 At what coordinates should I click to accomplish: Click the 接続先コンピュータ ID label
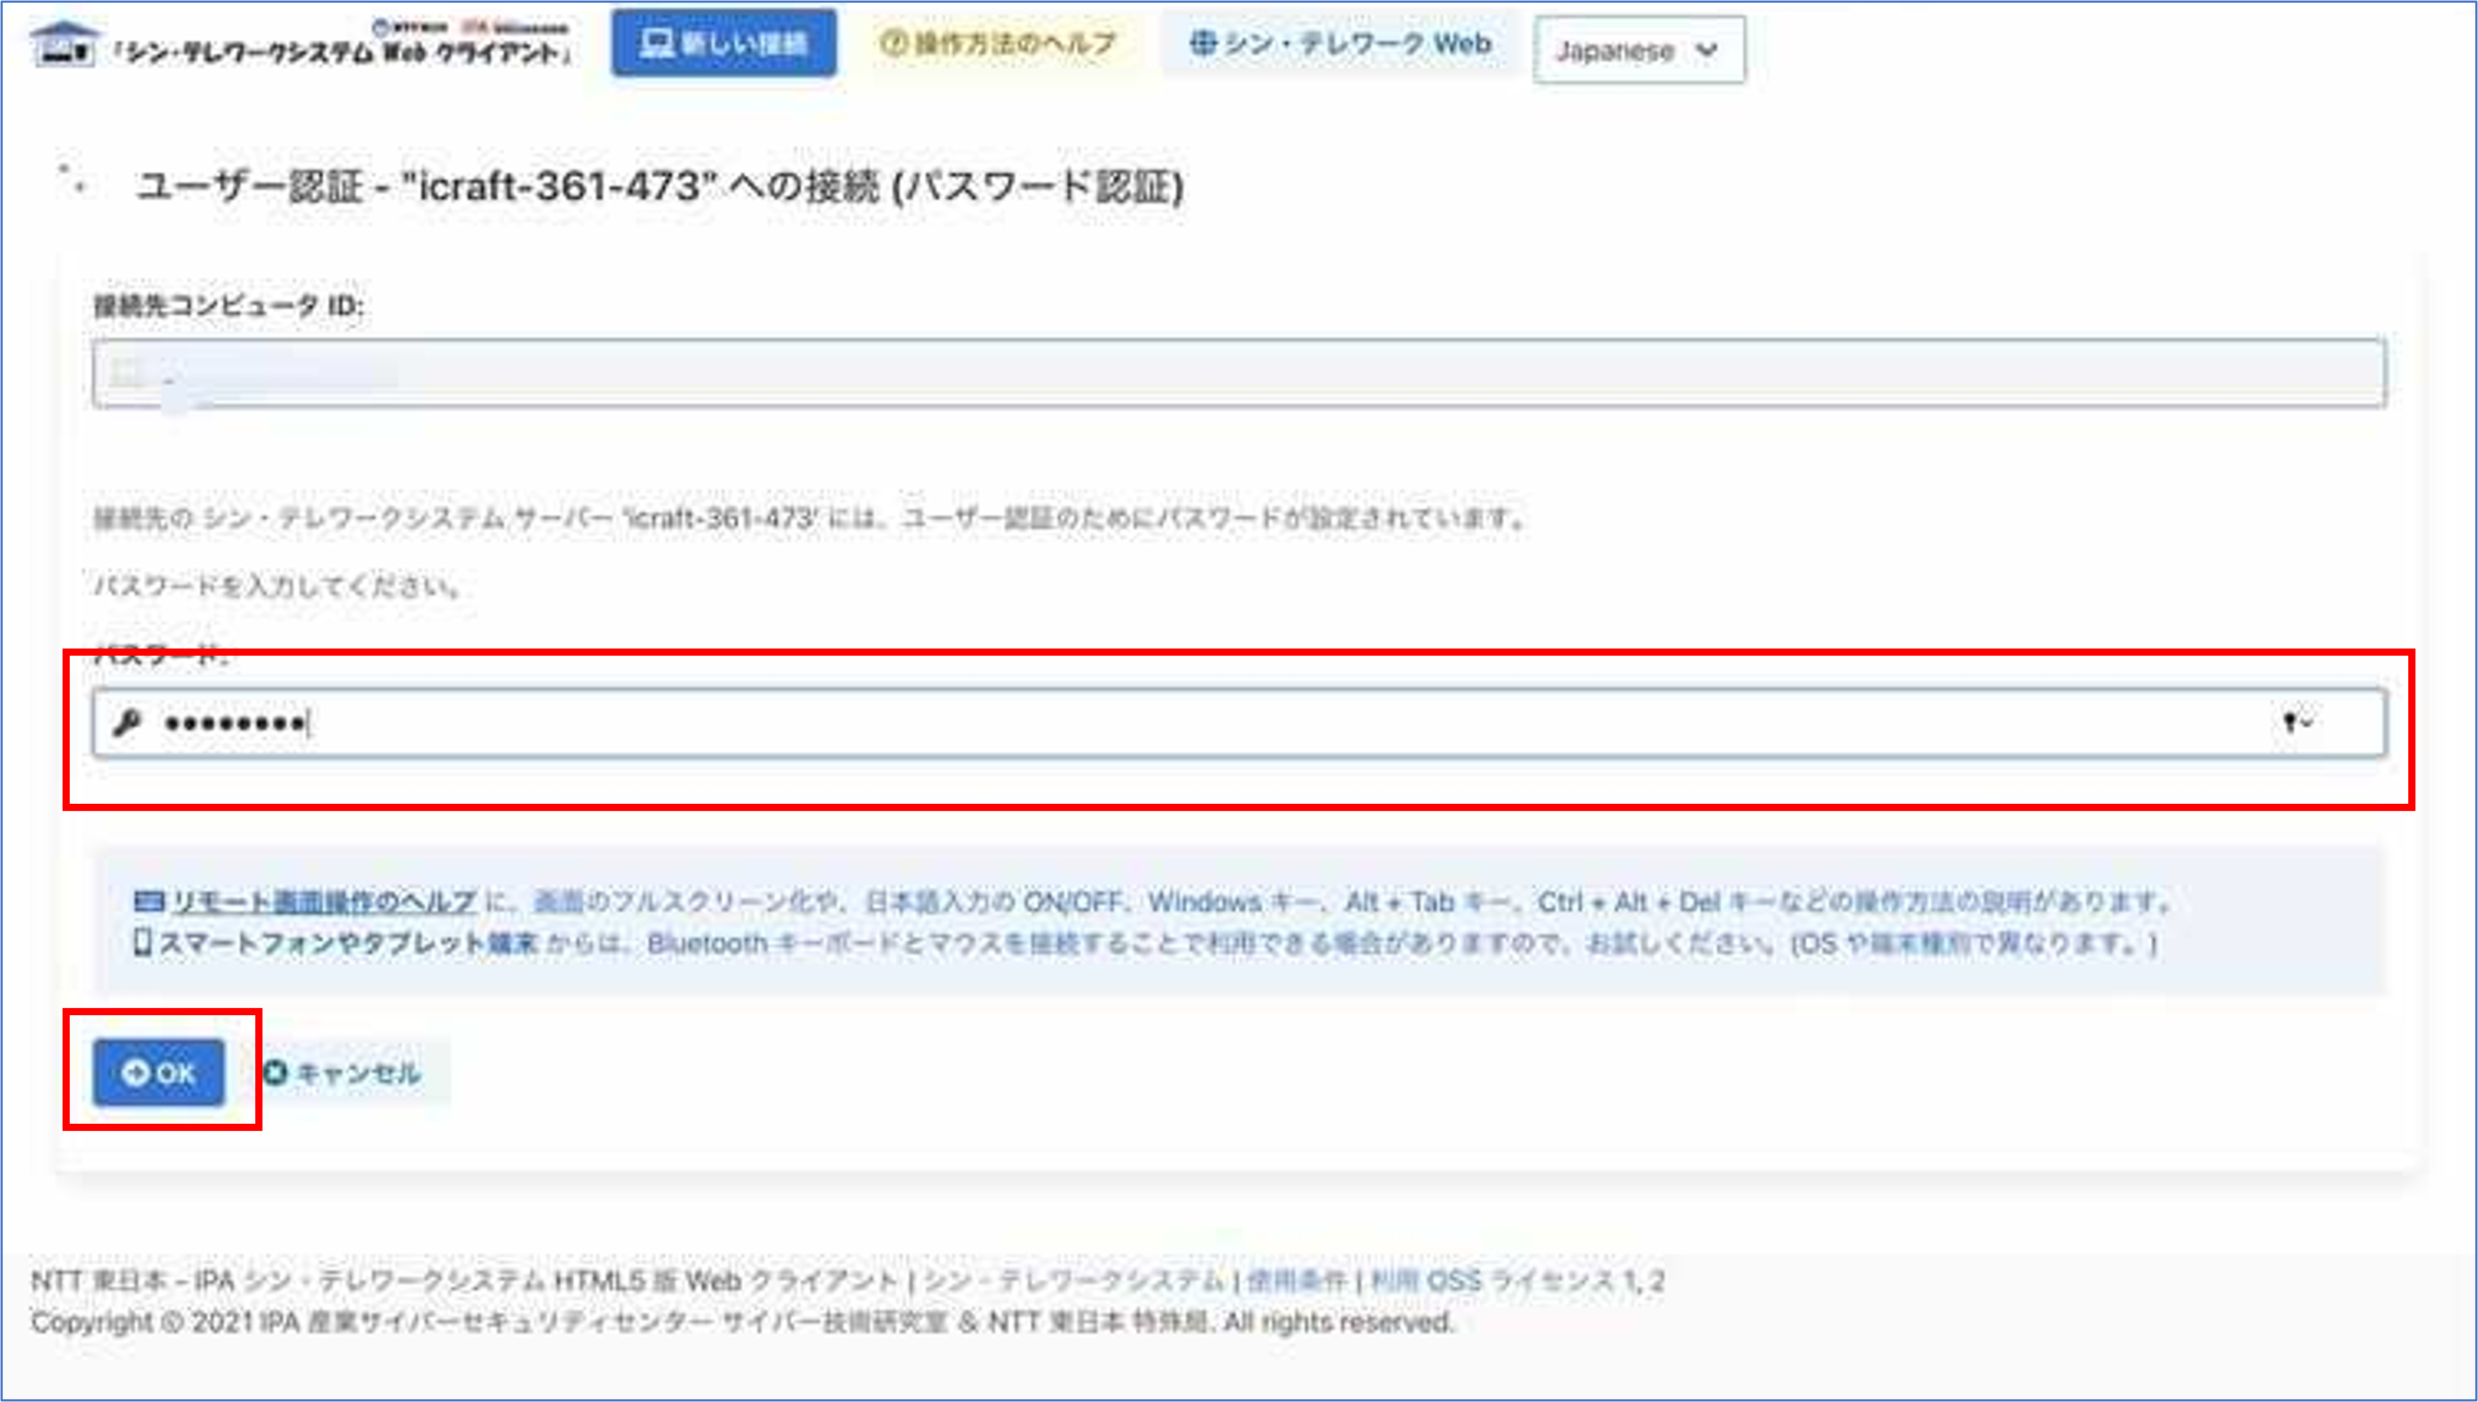point(228,306)
